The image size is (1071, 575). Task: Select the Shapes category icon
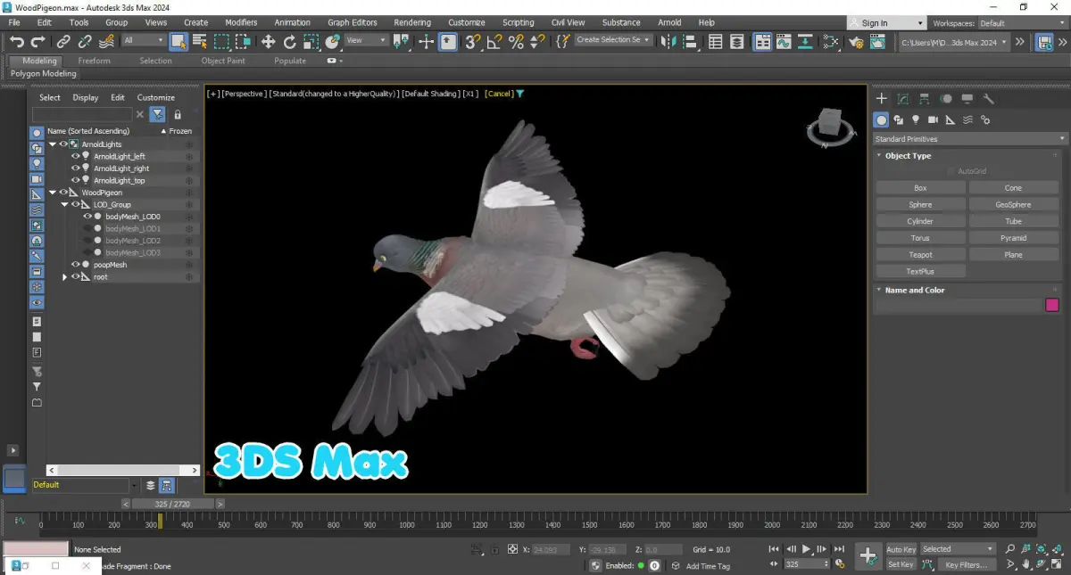coord(899,119)
